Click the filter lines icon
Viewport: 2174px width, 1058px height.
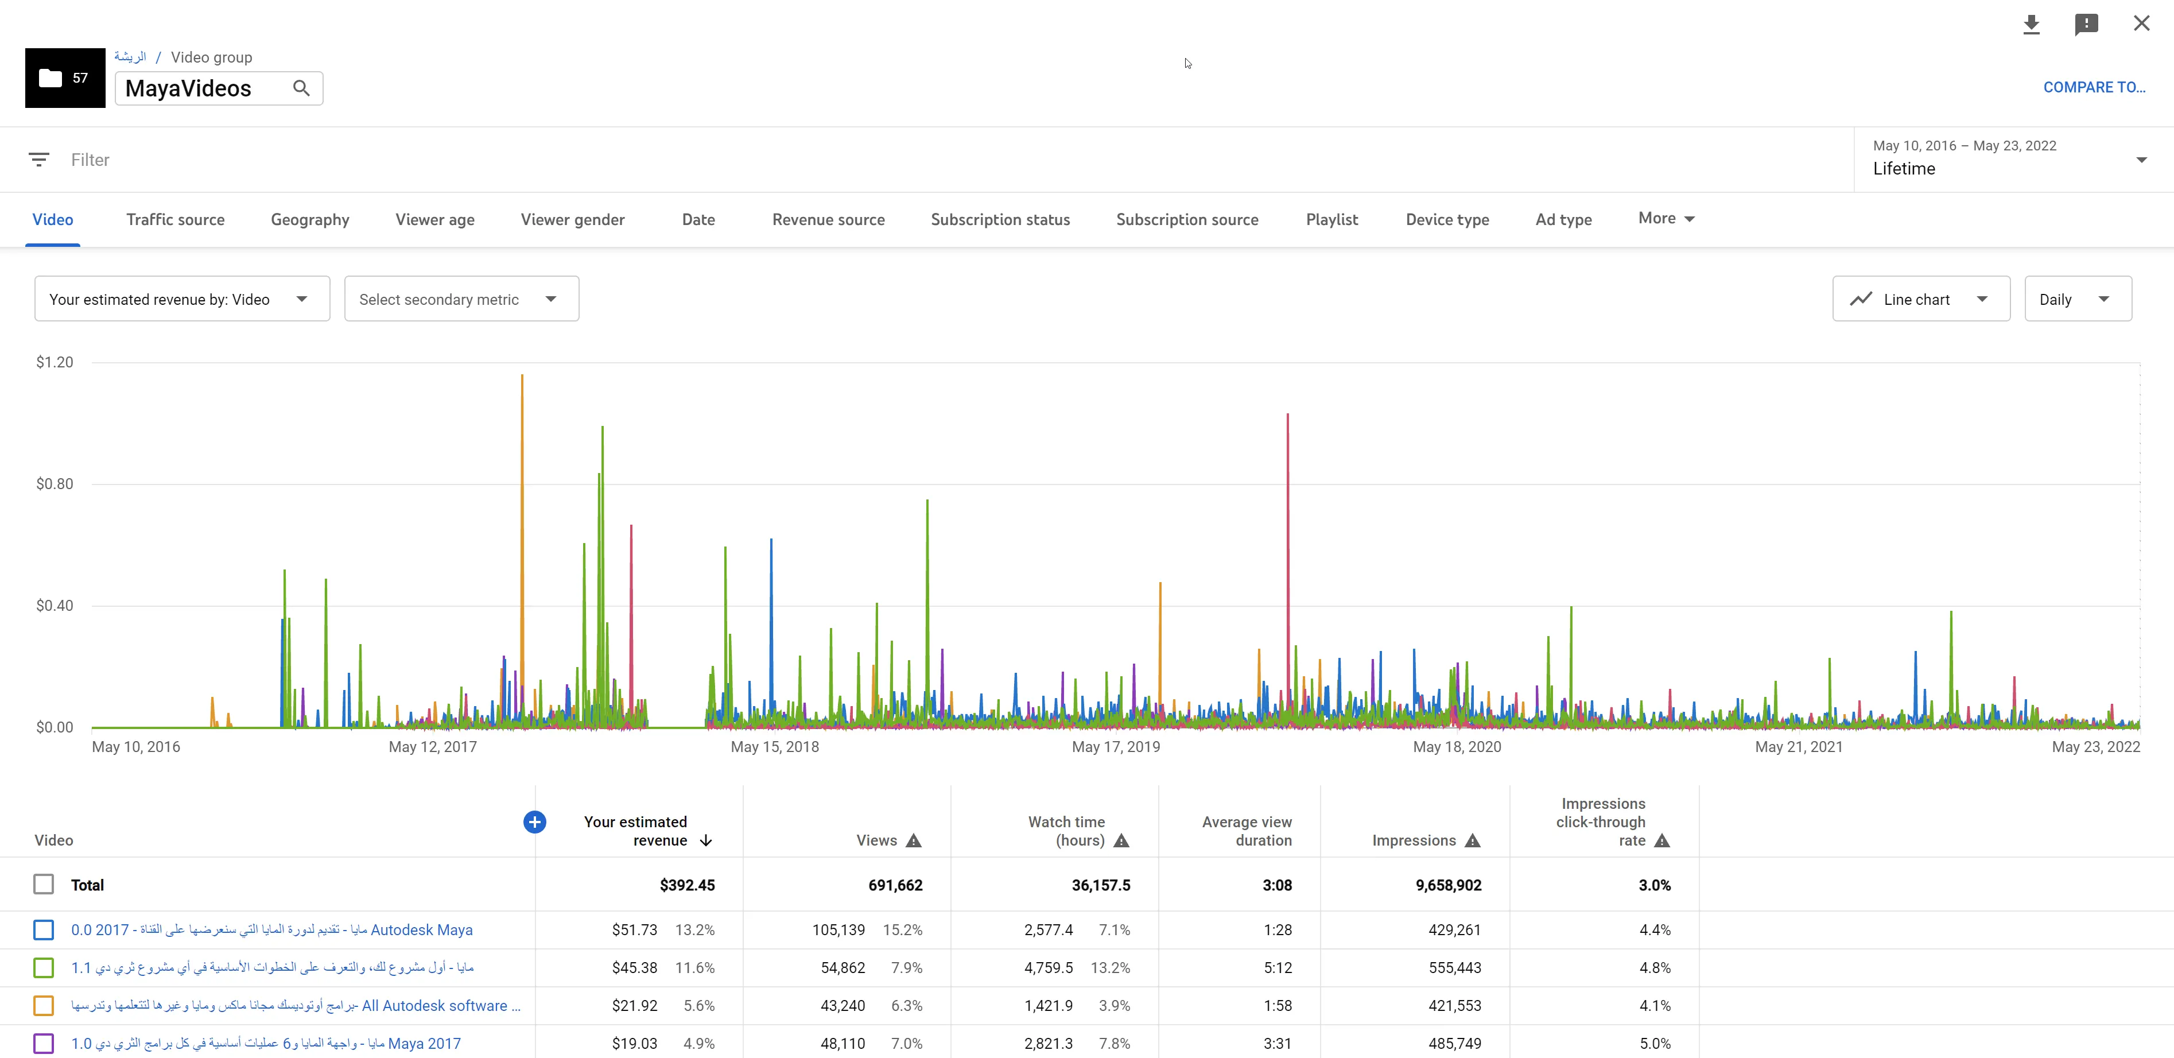pyautogui.click(x=39, y=160)
